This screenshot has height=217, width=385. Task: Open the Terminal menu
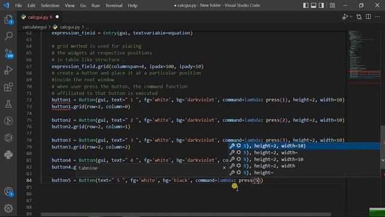pos(114,5)
